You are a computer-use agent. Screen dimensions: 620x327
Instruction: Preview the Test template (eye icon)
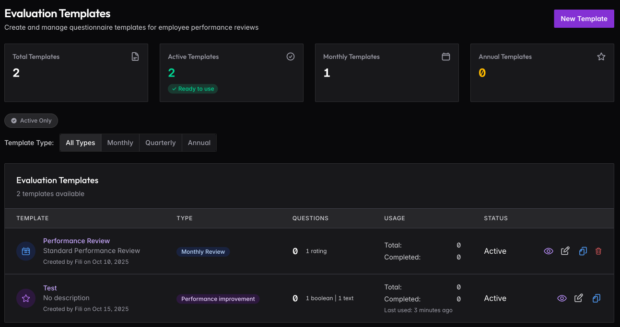pos(562,298)
